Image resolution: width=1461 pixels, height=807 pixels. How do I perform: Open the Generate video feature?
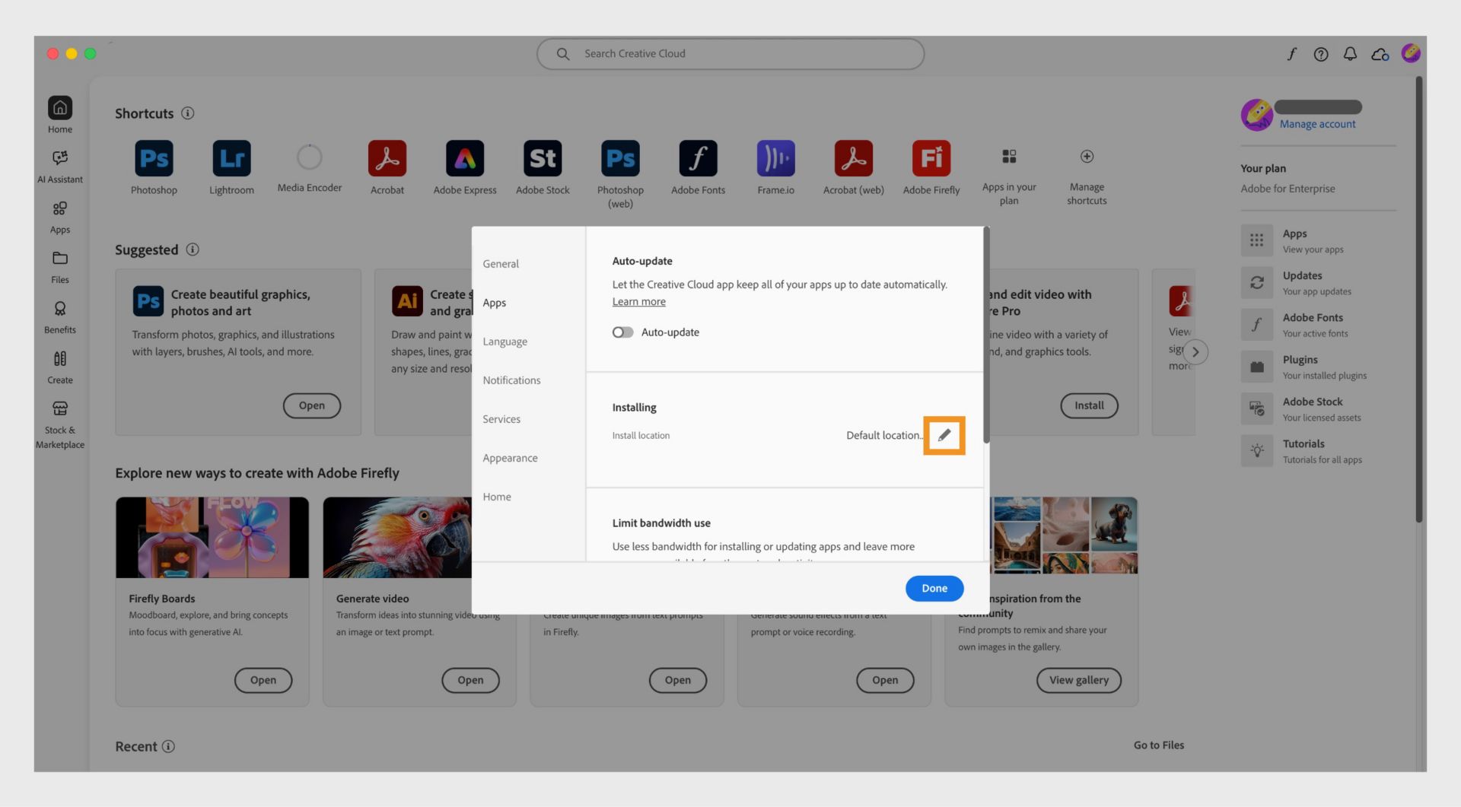(470, 680)
